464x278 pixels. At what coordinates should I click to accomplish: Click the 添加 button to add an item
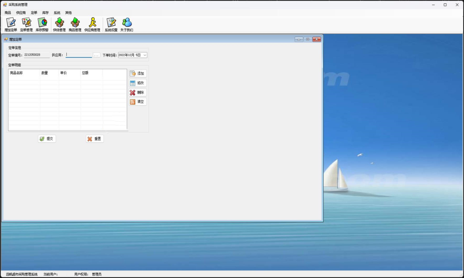pyautogui.click(x=138, y=73)
